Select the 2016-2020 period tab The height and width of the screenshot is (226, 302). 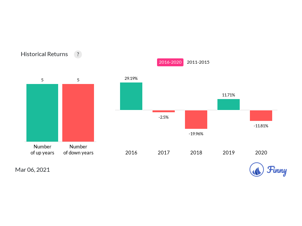point(170,62)
